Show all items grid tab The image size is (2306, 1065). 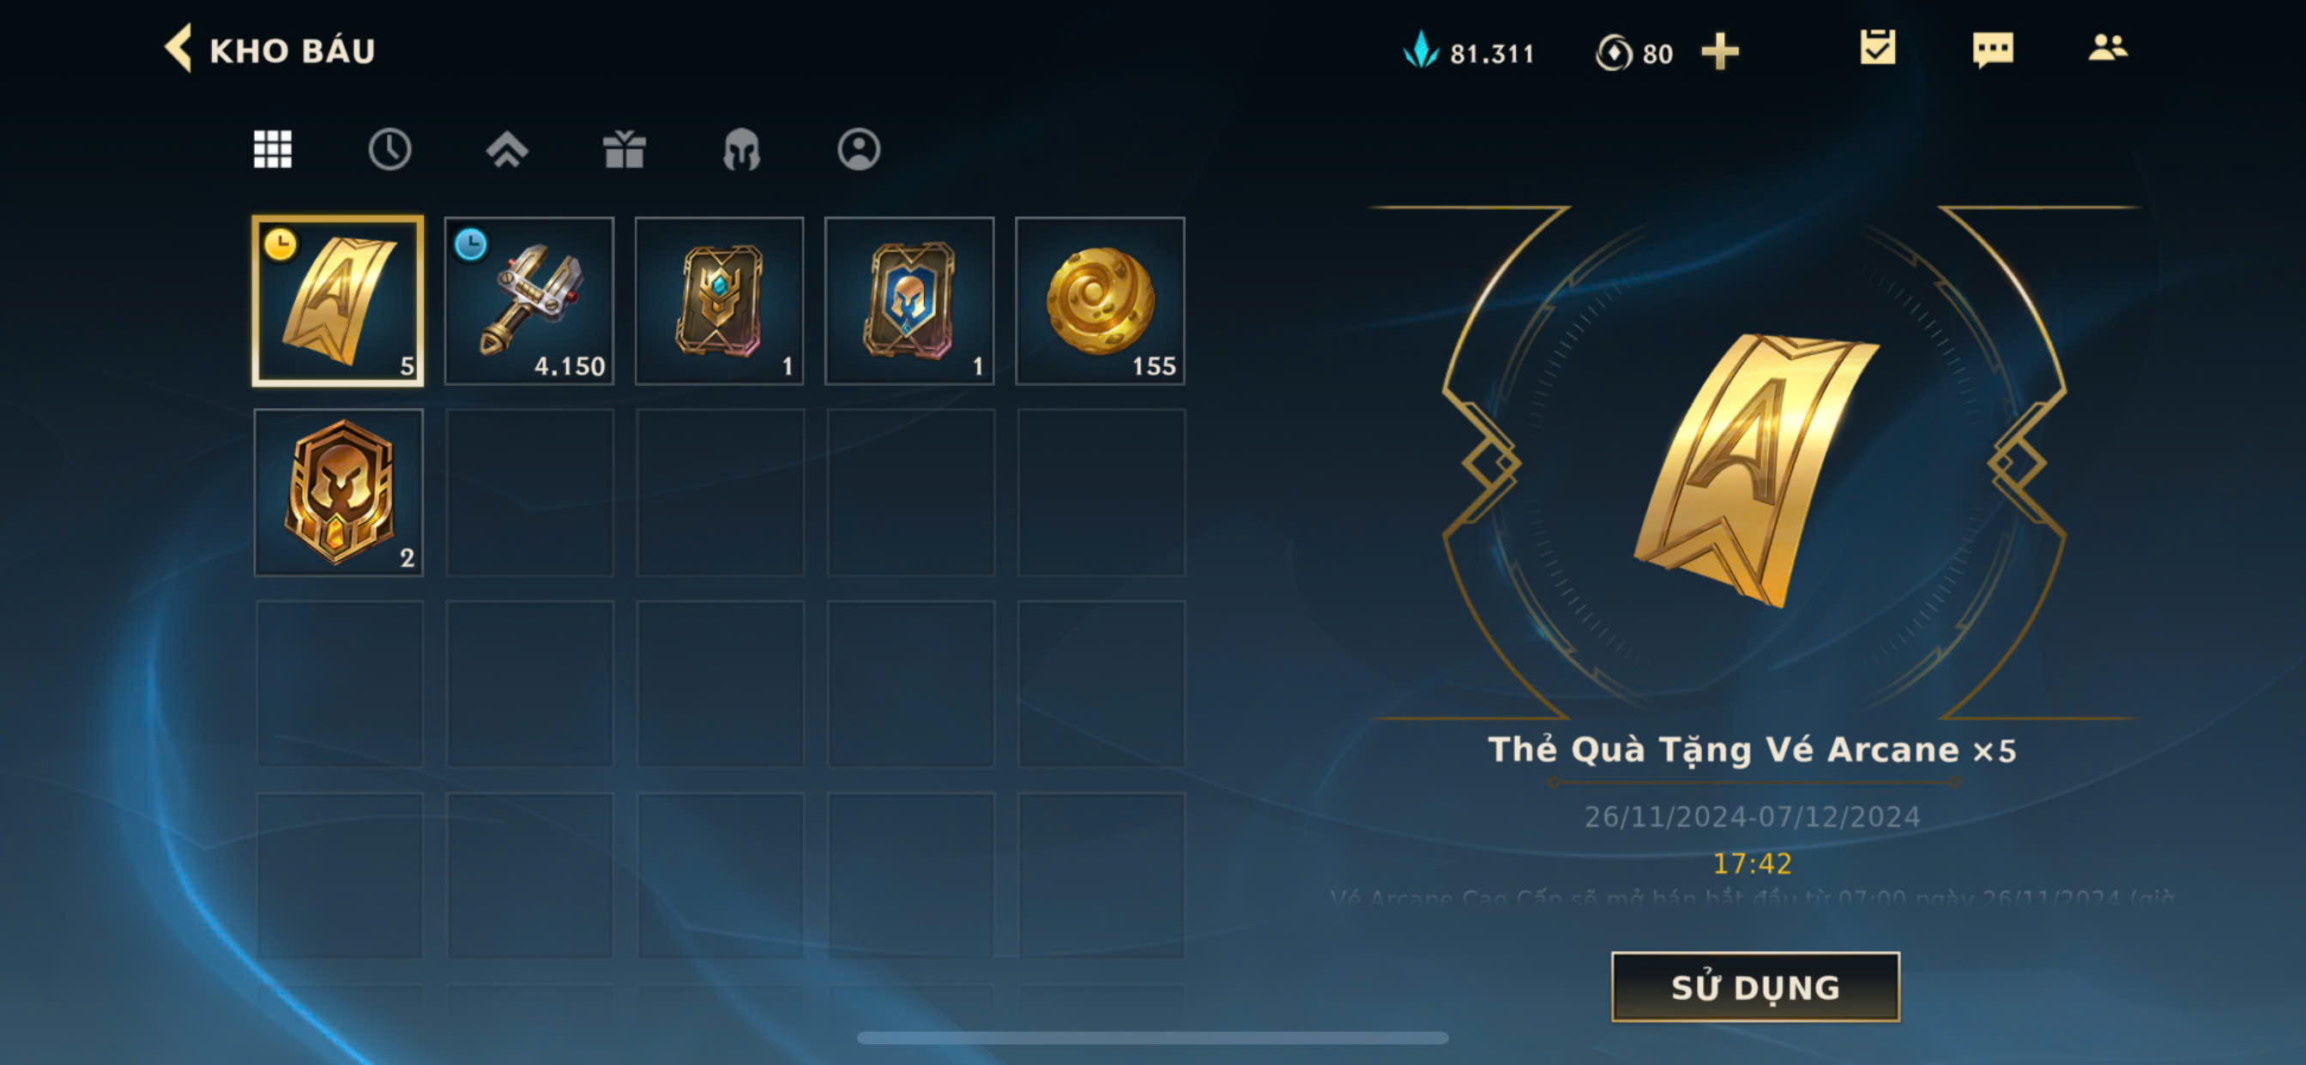(272, 148)
